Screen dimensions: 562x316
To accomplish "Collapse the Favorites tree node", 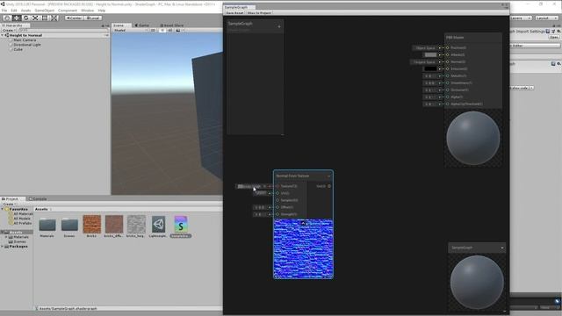I will (3, 209).
